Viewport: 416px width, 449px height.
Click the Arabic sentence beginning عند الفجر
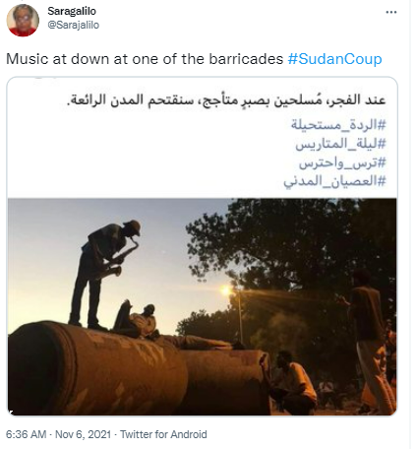pos(226,100)
